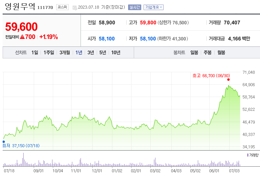Click the 봉차트 label

point(179,52)
